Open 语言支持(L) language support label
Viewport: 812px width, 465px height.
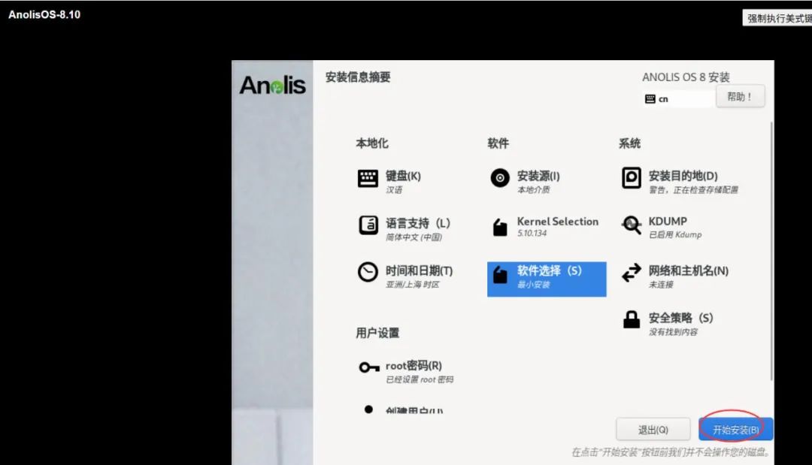click(x=418, y=223)
